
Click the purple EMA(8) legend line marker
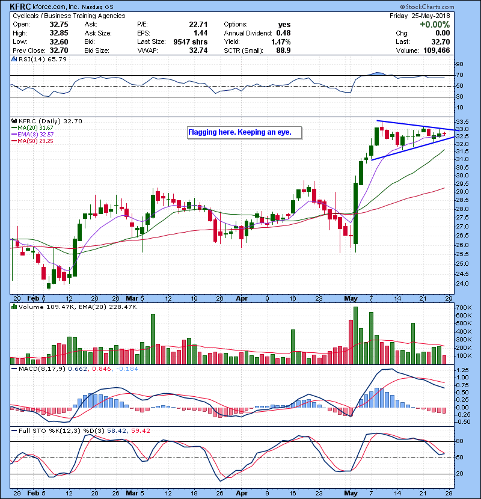[x=14, y=134]
